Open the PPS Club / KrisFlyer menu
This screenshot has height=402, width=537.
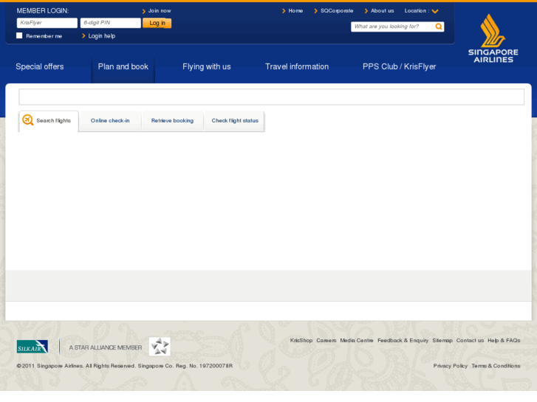[x=400, y=66]
